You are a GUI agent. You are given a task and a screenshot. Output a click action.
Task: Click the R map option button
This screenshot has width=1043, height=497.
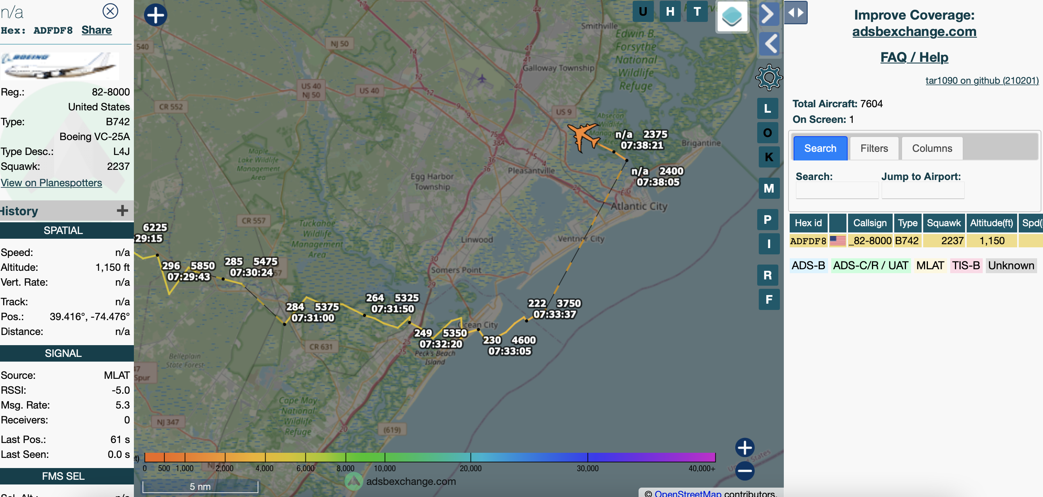click(x=768, y=275)
